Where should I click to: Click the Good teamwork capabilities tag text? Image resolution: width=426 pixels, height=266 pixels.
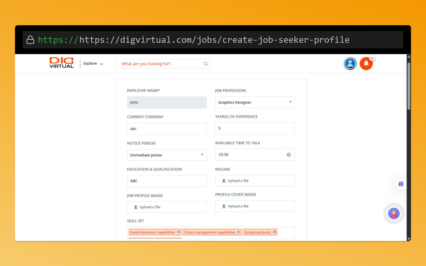[153, 232]
